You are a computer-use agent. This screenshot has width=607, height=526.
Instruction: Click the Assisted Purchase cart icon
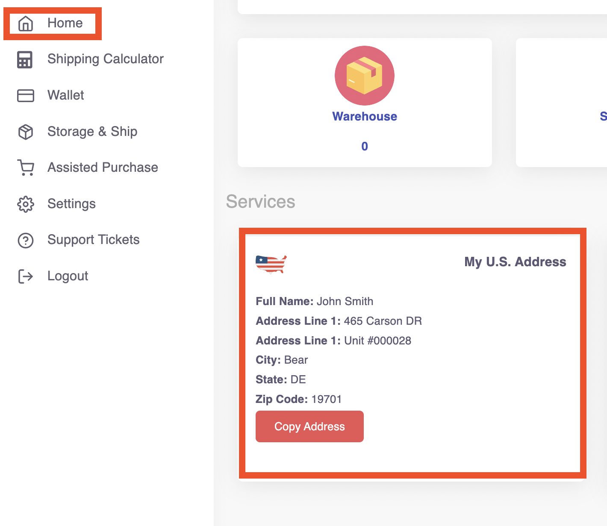(x=26, y=167)
